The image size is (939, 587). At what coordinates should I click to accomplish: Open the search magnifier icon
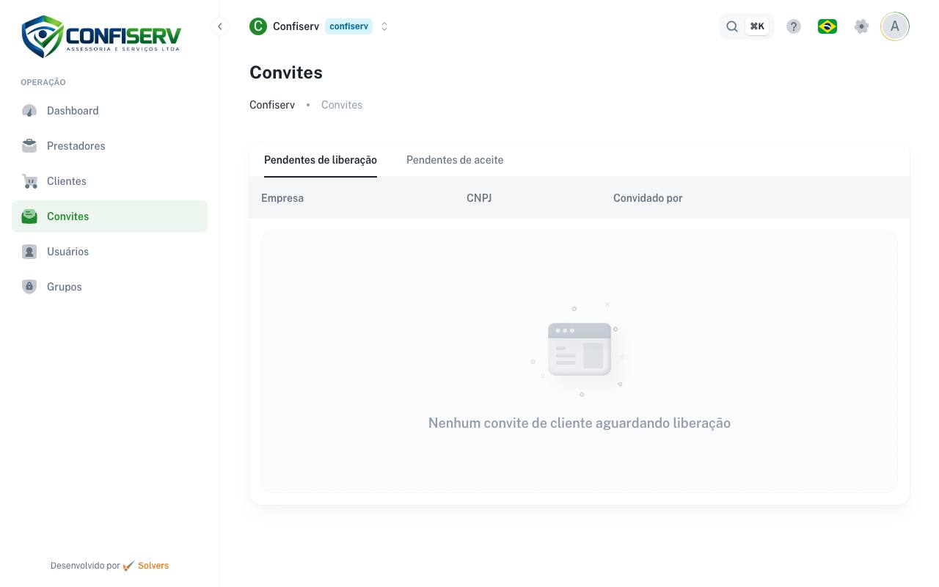[732, 26]
